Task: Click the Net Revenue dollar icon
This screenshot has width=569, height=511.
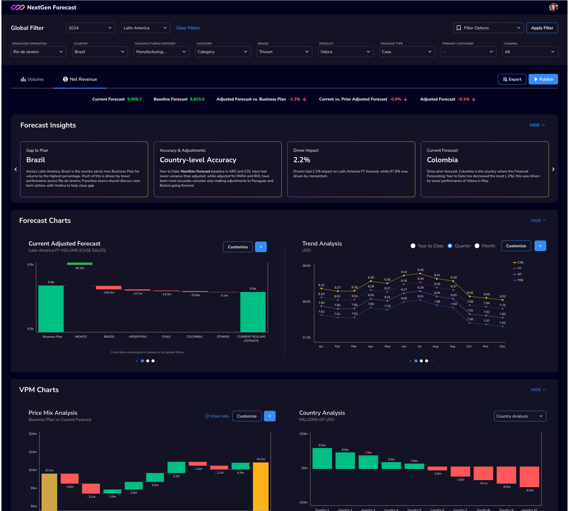Action: (65, 79)
